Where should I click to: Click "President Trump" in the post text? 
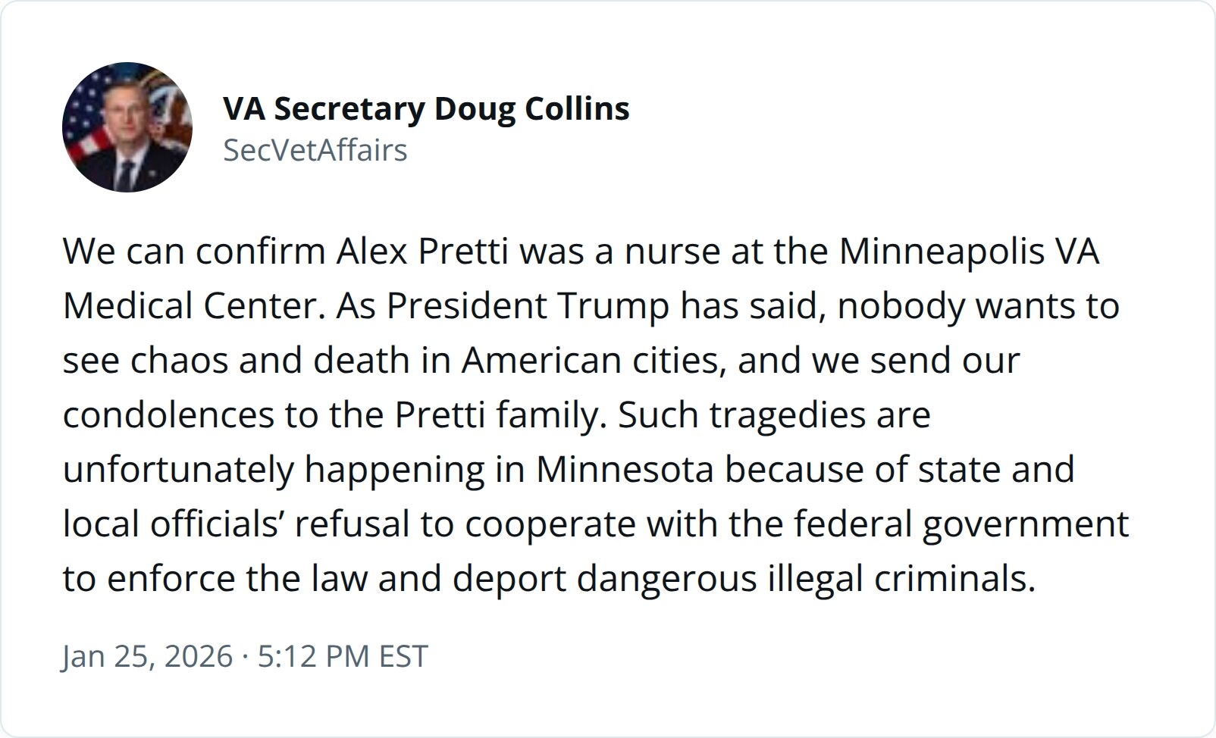coord(528,306)
